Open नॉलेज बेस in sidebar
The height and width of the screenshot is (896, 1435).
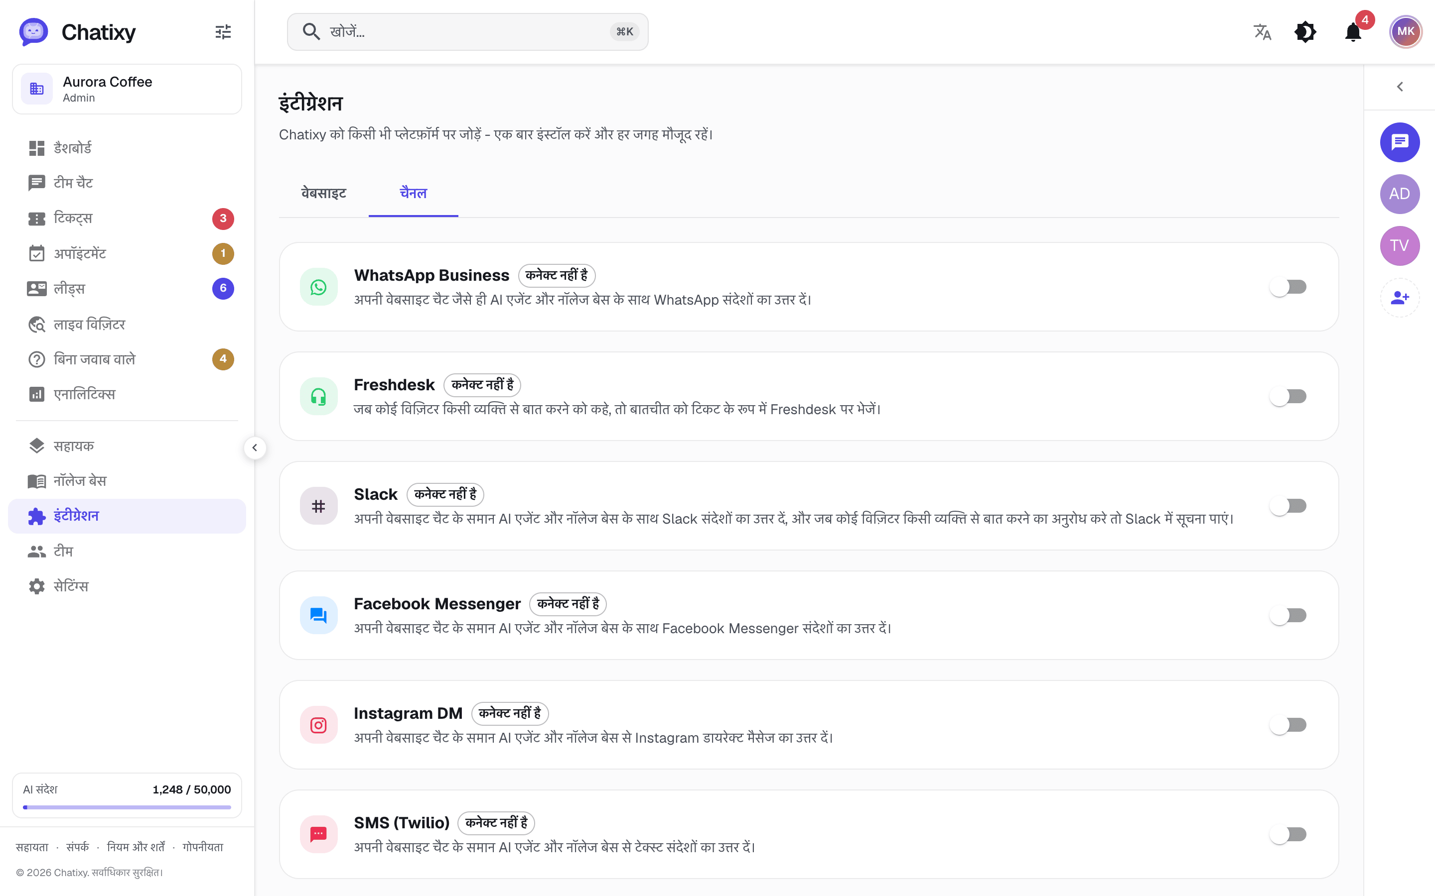[x=127, y=480]
